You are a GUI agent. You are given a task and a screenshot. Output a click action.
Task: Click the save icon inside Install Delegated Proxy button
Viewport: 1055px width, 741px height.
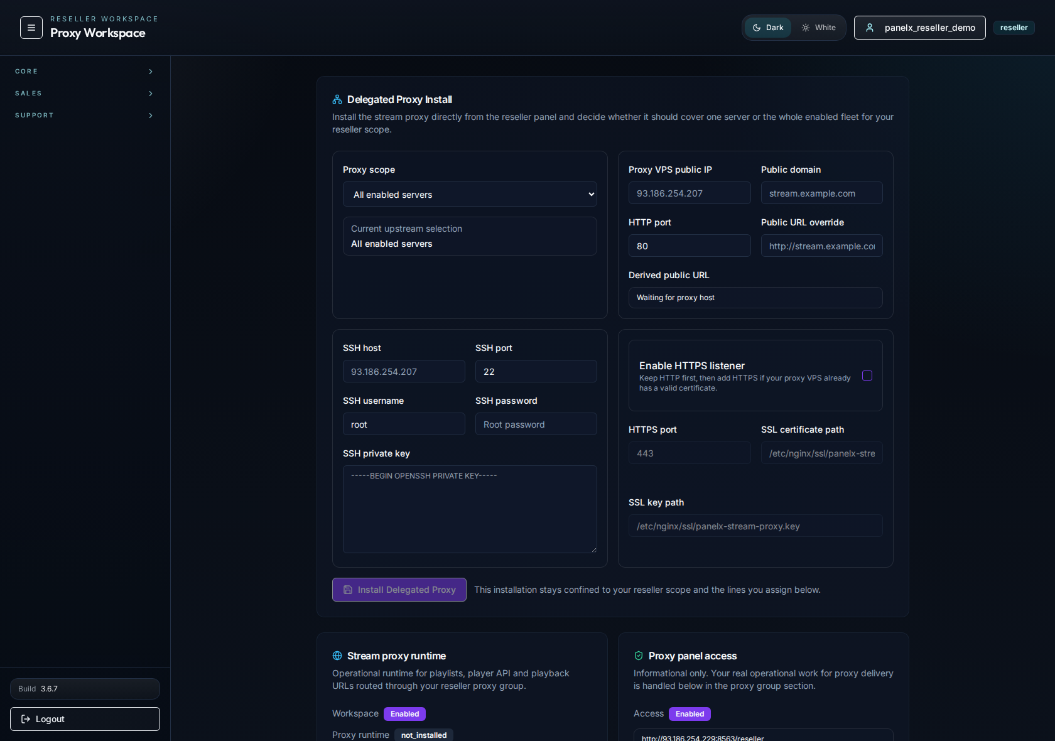pos(348,590)
